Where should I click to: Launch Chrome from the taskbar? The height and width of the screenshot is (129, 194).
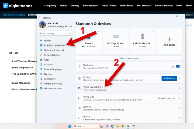123,126
